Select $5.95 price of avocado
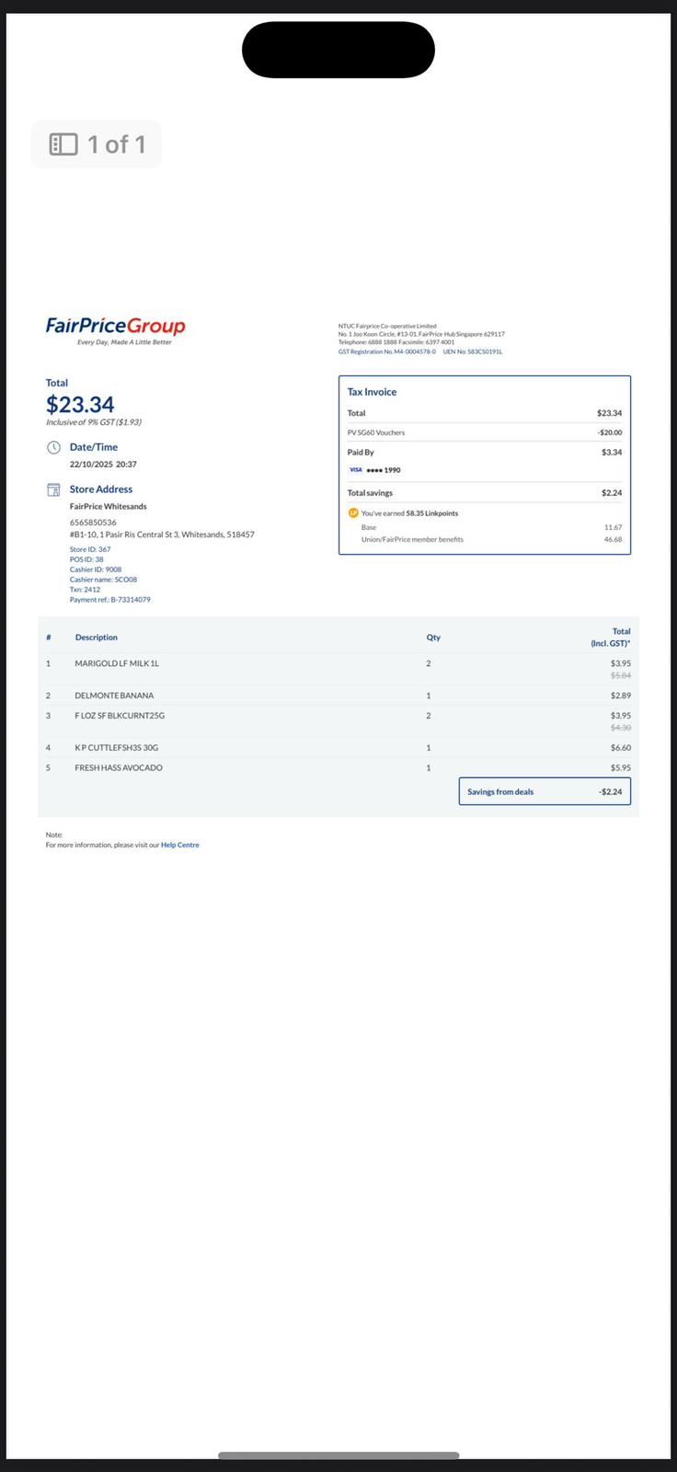677x1472 pixels. click(621, 768)
